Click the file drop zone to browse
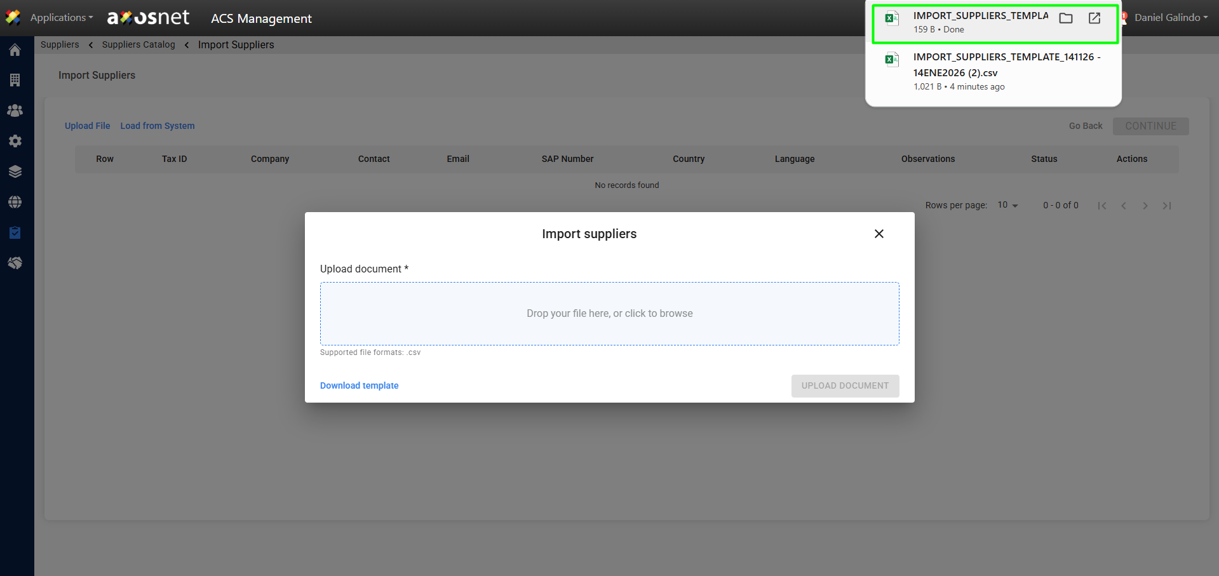The image size is (1219, 576). (609, 314)
